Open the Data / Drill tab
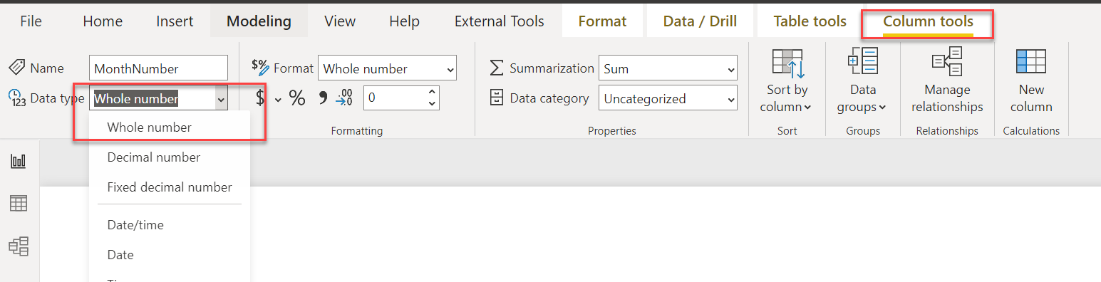 point(700,21)
